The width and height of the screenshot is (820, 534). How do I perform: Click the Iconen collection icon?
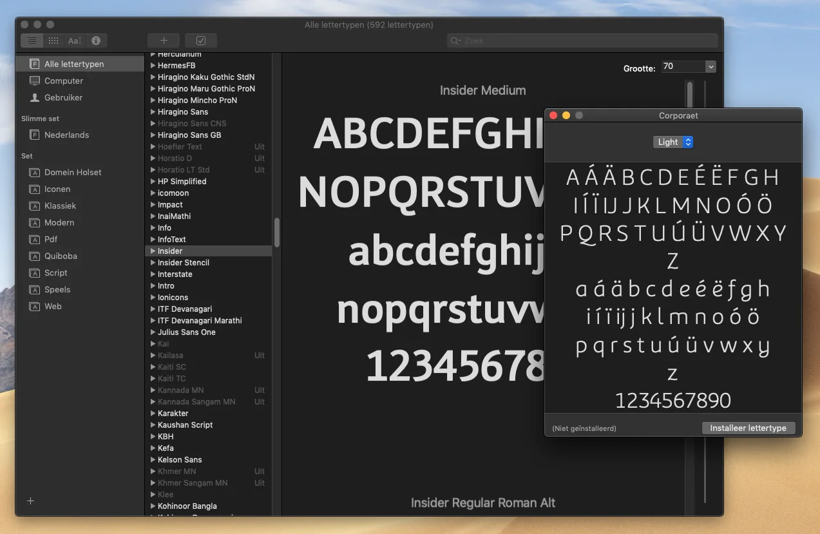click(34, 189)
